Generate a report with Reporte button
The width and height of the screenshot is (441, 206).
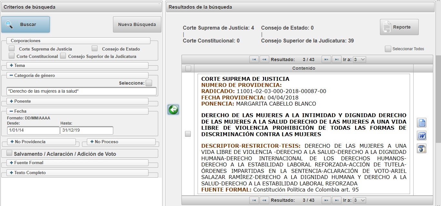point(399,27)
